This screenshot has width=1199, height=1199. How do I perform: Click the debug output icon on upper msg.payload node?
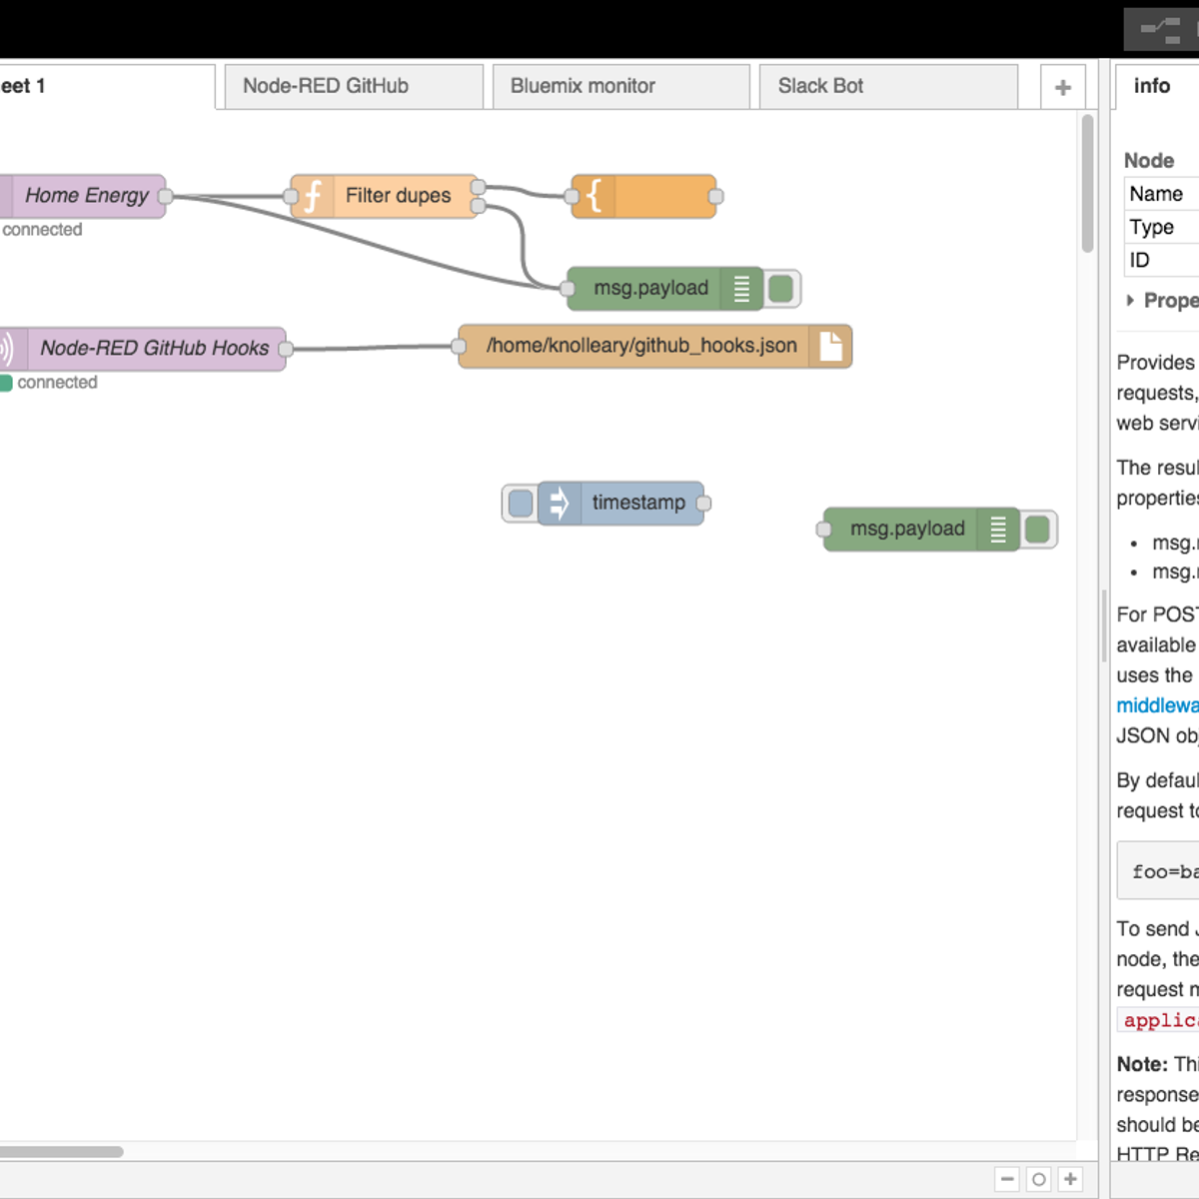point(742,288)
